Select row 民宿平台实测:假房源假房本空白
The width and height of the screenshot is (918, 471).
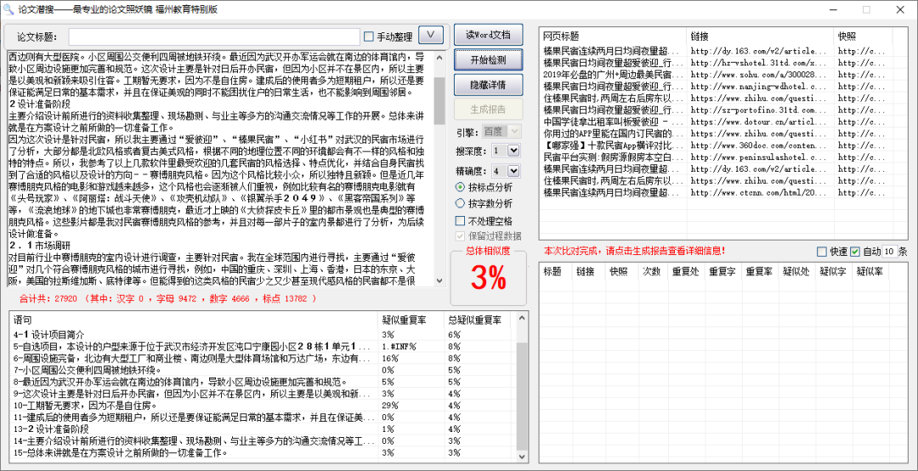[x=614, y=157]
